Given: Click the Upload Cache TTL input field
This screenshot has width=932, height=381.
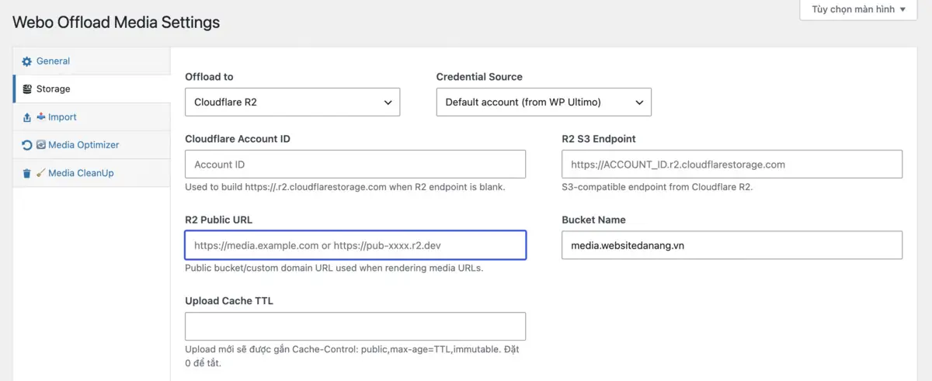Looking at the screenshot, I should [x=355, y=326].
